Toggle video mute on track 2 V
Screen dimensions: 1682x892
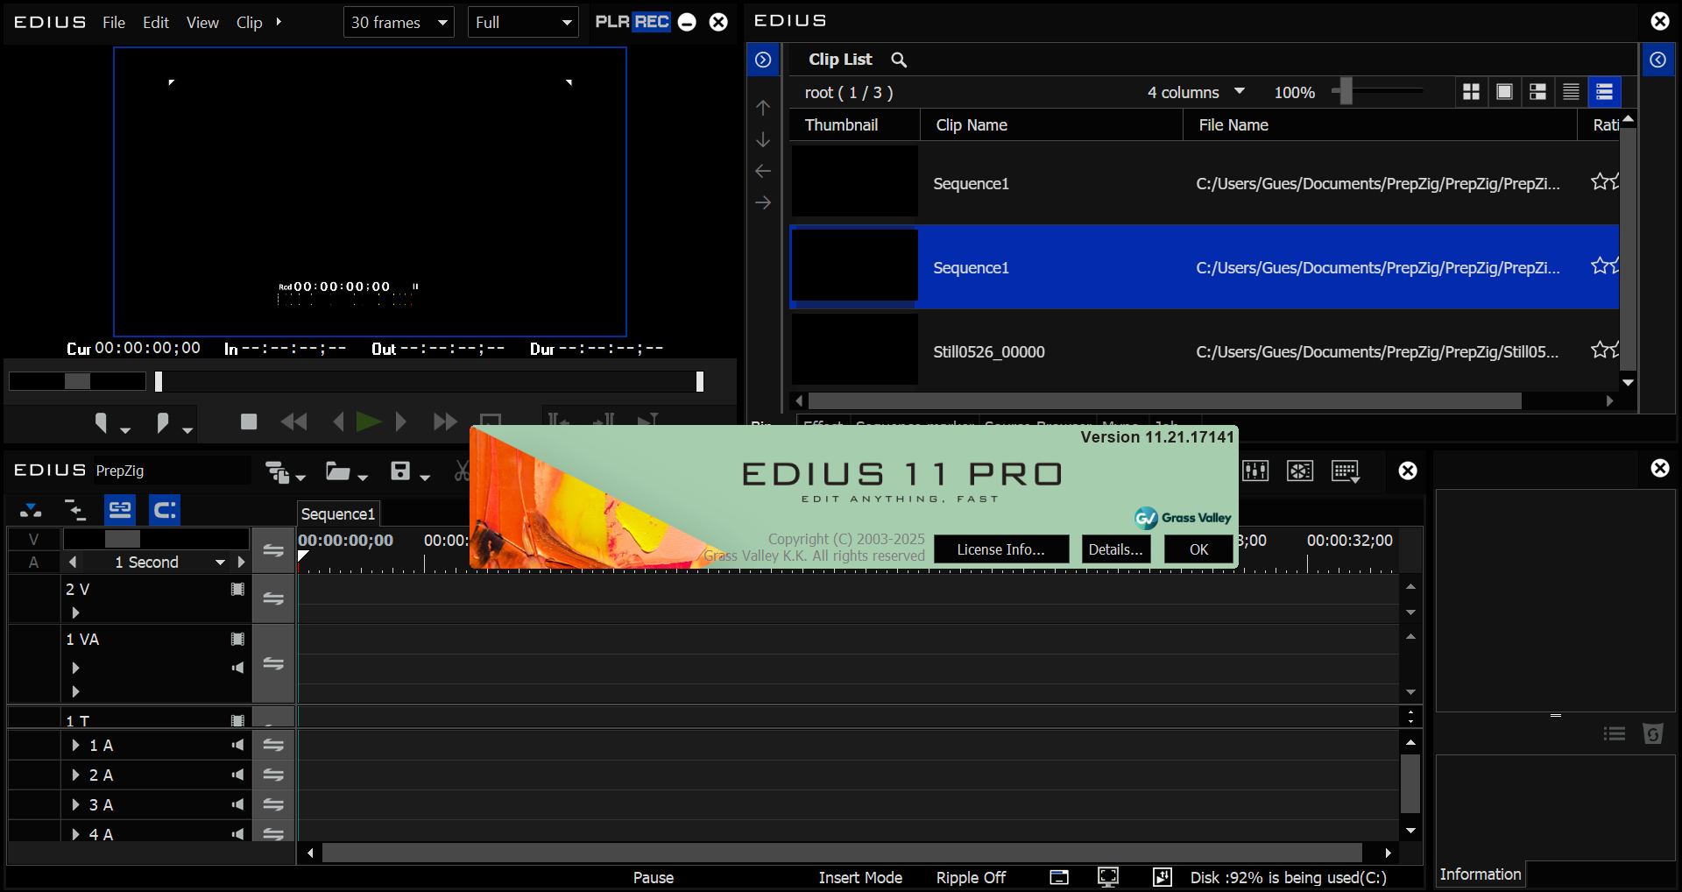click(237, 589)
